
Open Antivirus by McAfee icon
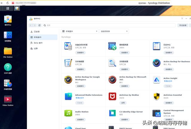pyautogui.click(x=112, y=96)
